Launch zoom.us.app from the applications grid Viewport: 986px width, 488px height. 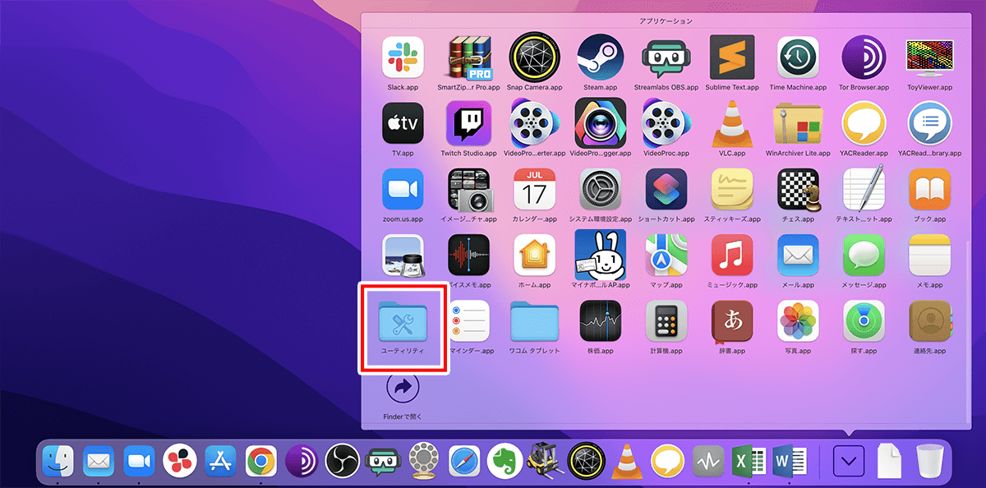403,190
